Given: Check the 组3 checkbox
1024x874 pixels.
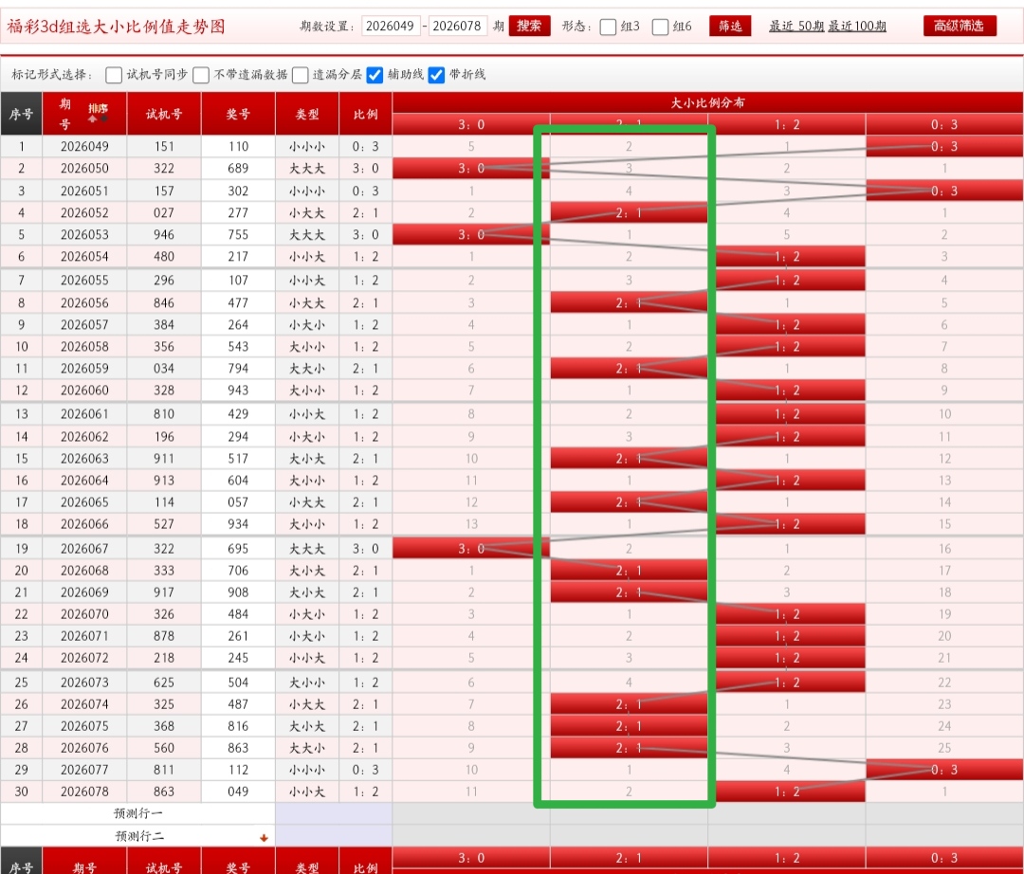Looking at the screenshot, I should [609, 27].
